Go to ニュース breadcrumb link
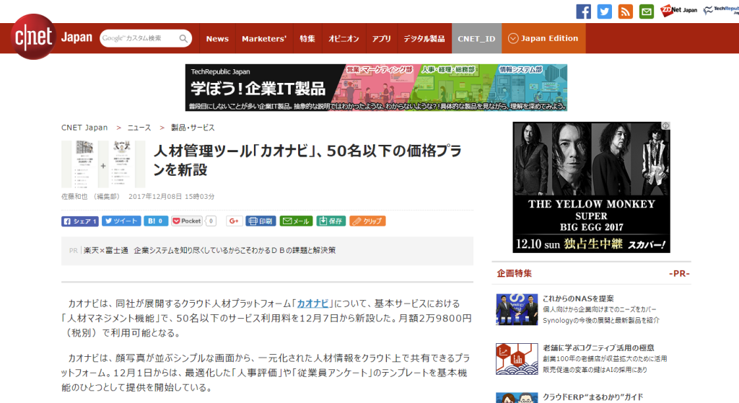The image size is (739, 403). (139, 128)
